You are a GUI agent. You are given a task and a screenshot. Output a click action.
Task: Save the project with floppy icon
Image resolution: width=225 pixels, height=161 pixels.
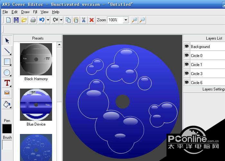click(x=16, y=20)
